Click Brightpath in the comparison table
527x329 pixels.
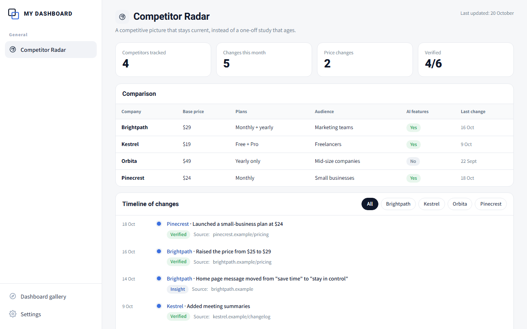tap(135, 127)
